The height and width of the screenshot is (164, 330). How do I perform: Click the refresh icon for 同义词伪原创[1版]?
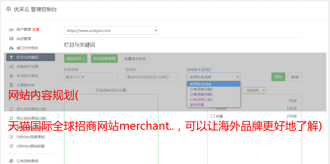tap(11, 109)
